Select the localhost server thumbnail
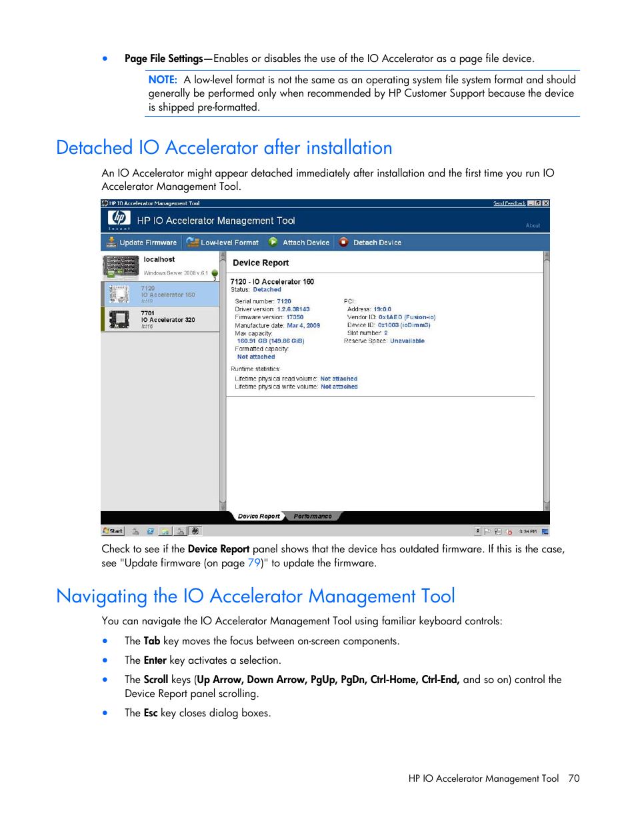The height and width of the screenshot is (823, 636). click(x=121, y=266)
